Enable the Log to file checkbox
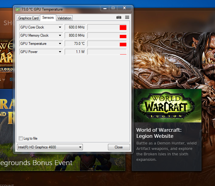This screenshot has height=186, width=215. click(21, 138)
